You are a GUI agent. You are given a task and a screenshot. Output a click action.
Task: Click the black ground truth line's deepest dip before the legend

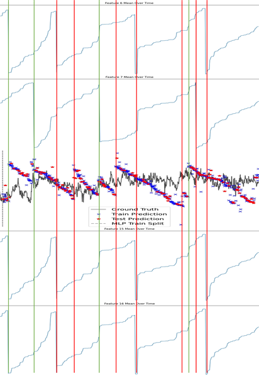[30, 202]
